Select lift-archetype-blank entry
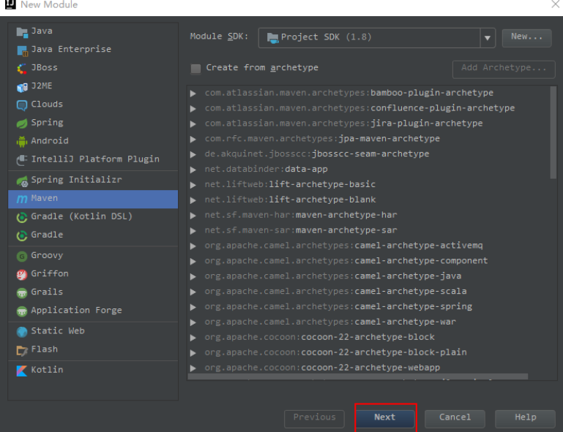Image resolution: width=563 pixels, height=432 pixels. click(290, 200)
